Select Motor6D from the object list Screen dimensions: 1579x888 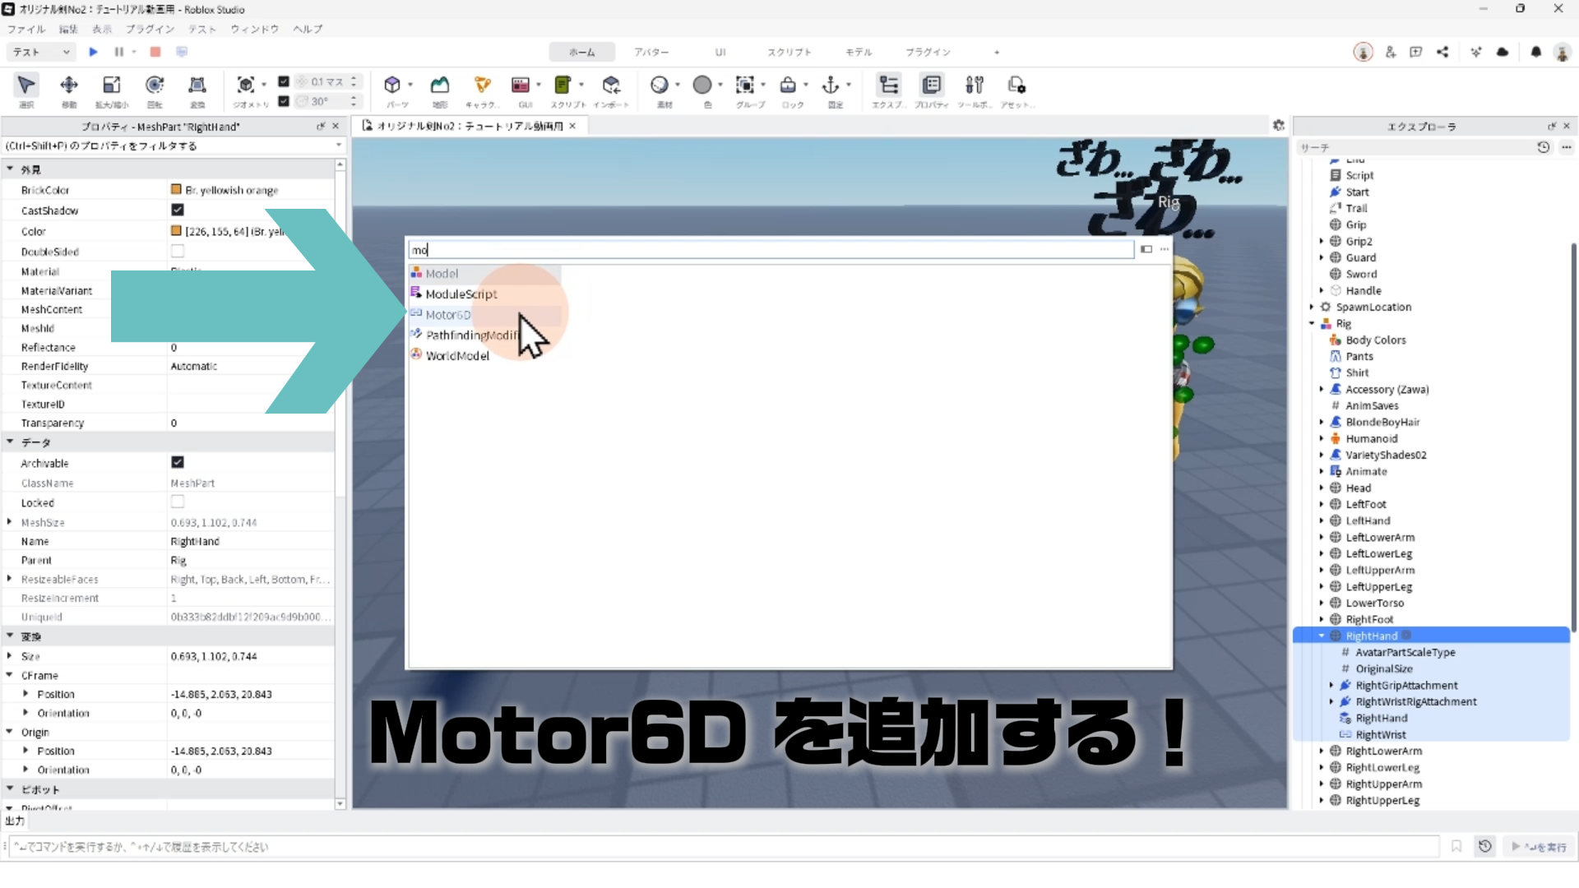tap(448, 315)
